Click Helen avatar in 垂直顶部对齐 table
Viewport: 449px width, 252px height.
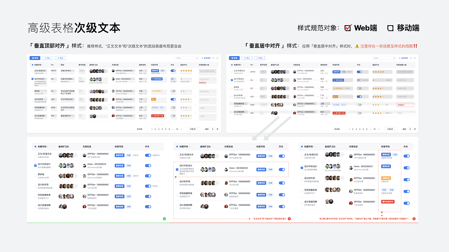tap(113, 79)
